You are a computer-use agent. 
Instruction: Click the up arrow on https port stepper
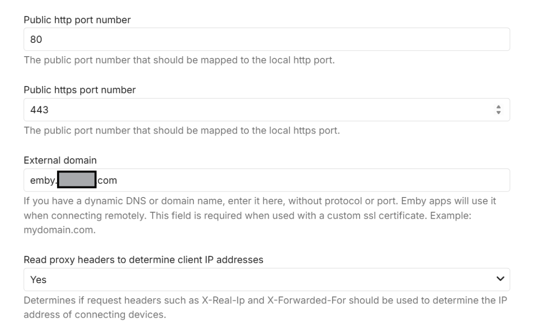point(498,107)
